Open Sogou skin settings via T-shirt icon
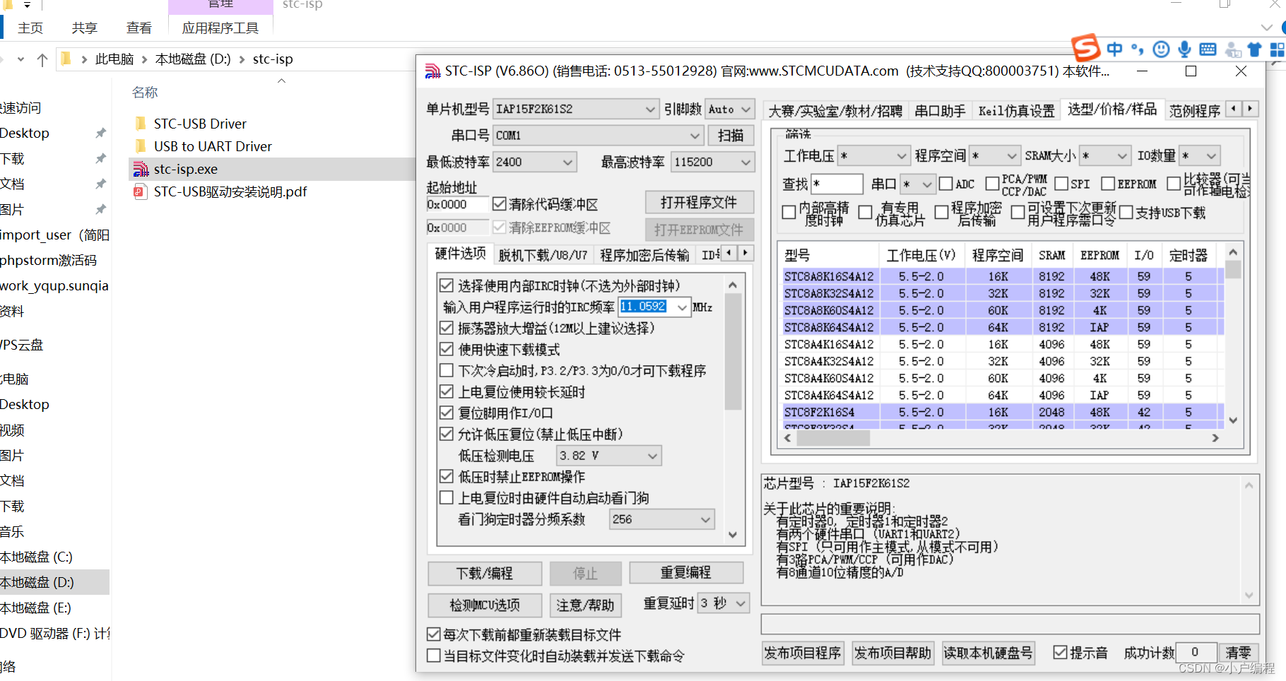Viewport: 1286px width, 681px height. (x=1256, y=49)
